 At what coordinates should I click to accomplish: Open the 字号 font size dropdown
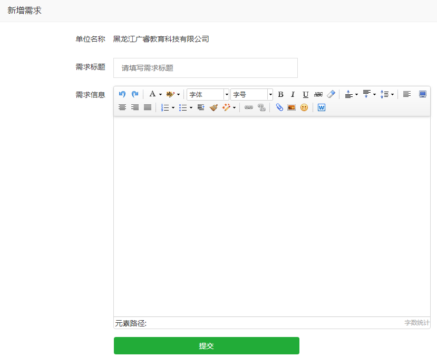click(x=251, y=94)
